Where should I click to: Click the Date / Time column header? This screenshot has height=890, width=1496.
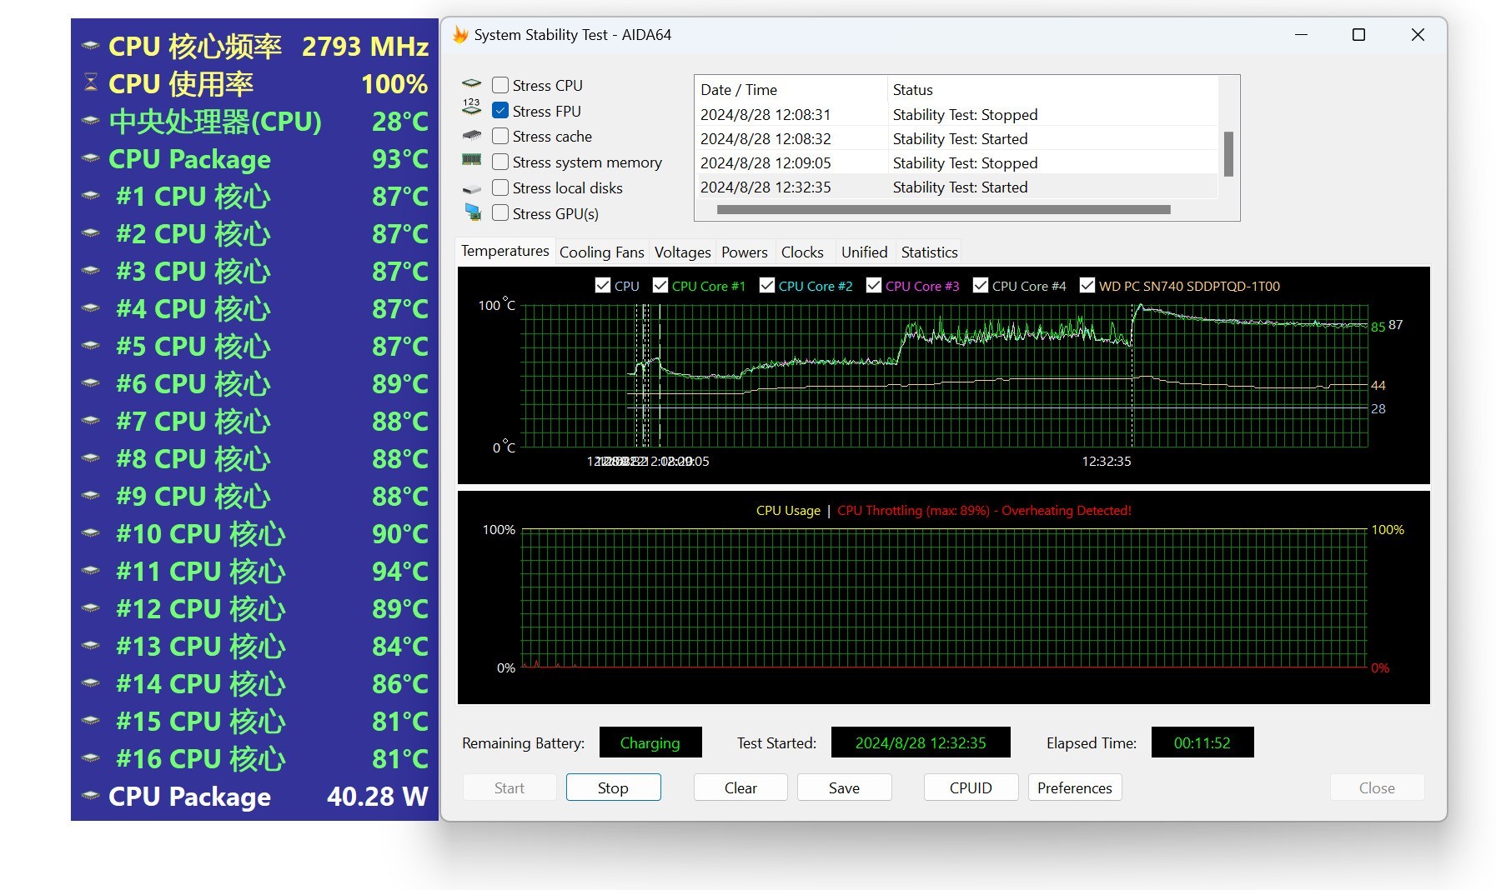(791, 89)
